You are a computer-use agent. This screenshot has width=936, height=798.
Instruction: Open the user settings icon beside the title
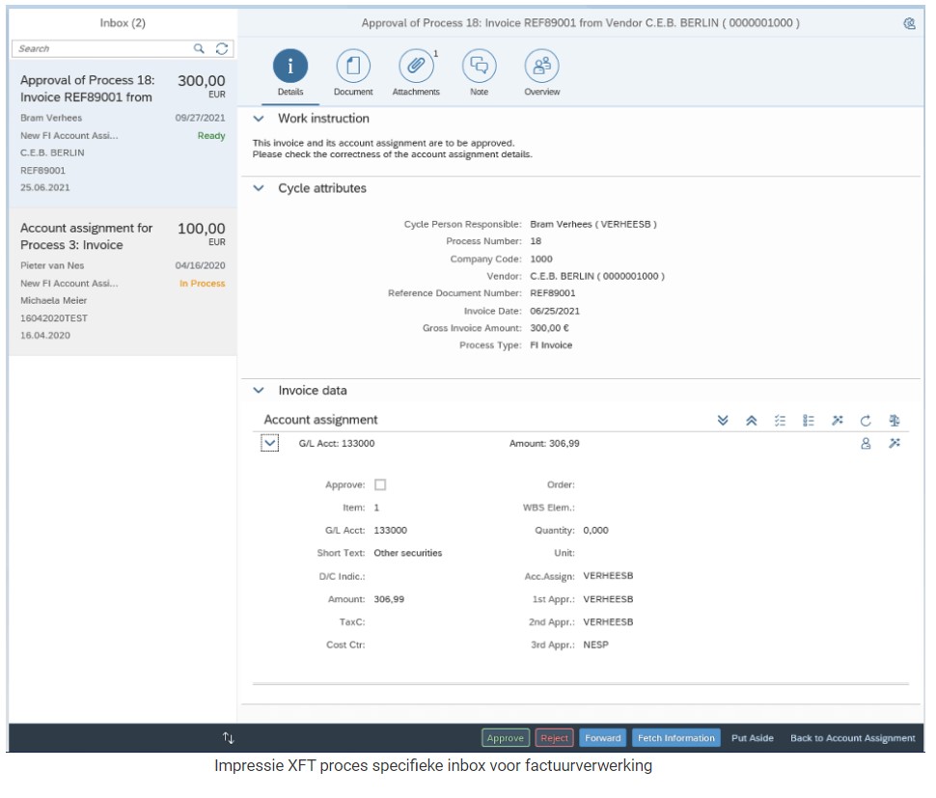coord(909,23)
